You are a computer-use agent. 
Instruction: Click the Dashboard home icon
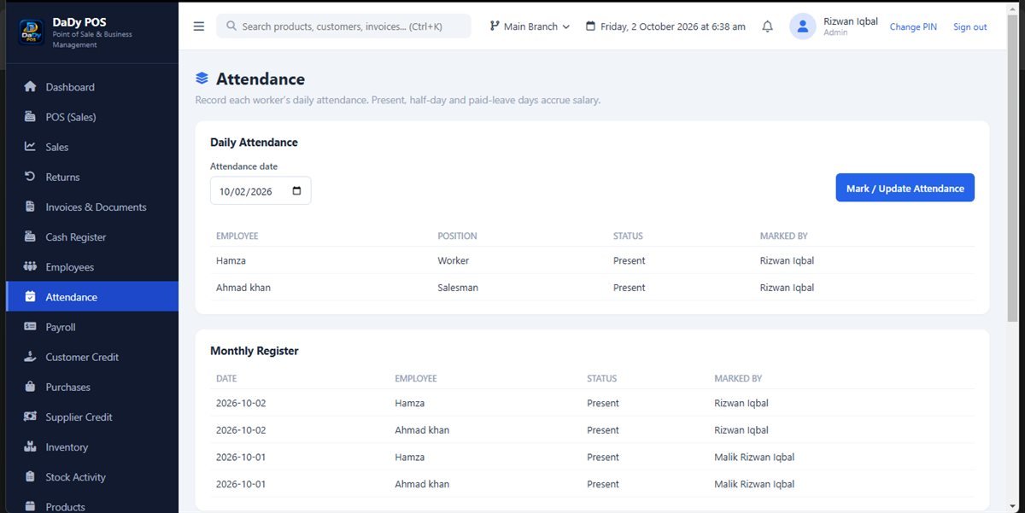(x=30, y=87)
